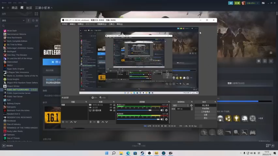Pop out OBS Controls dock via header icon

pos(215,102)
